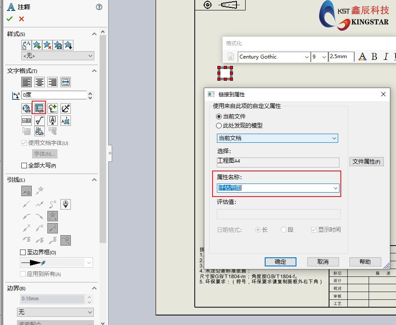Toggle italic in format toolbar
Screen dimensions: 396x325
coord(386,56)
